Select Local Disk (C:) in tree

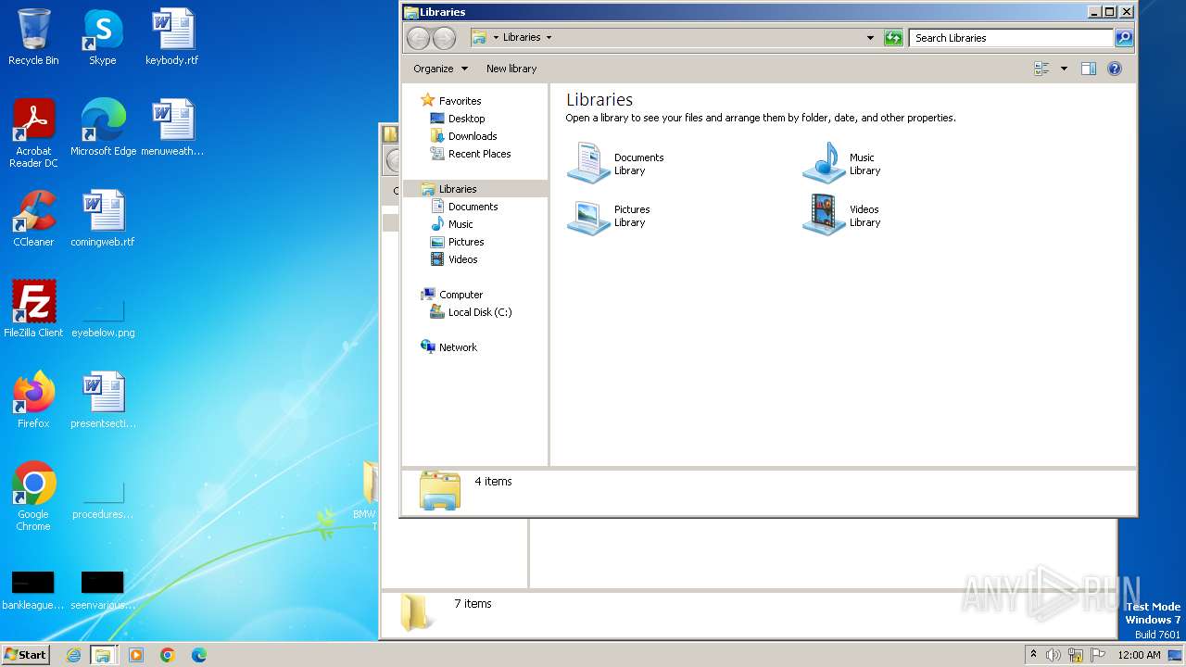point(471,312)
